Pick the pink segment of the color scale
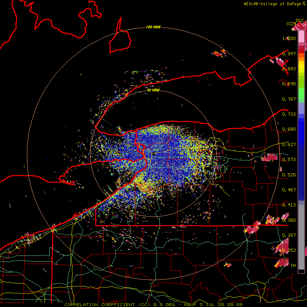 tap(301, 36)
